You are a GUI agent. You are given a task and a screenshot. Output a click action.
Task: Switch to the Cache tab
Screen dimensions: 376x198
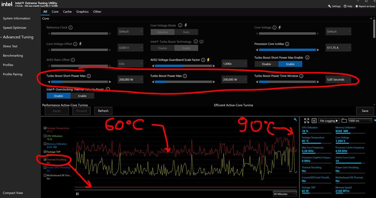coord(67,12)
